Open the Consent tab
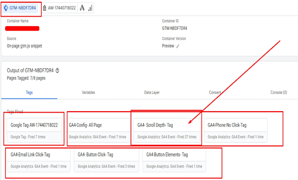 tap(215, 92)
